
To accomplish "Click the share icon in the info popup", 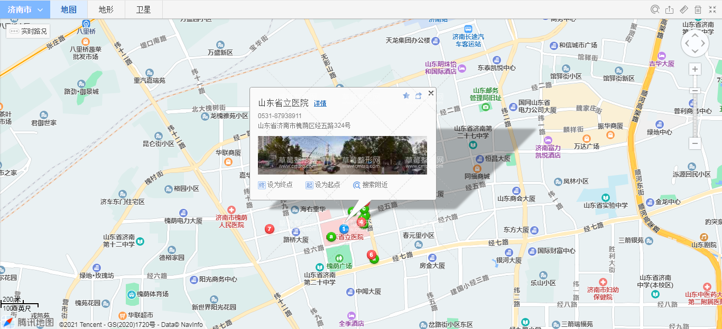I will 418,95.
